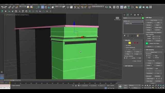Click the Chamfer button
165x93 pixels.
pos(148,28)
